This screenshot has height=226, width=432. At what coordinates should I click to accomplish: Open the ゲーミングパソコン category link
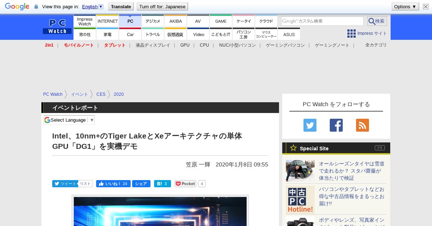click(x=285, y=45)
